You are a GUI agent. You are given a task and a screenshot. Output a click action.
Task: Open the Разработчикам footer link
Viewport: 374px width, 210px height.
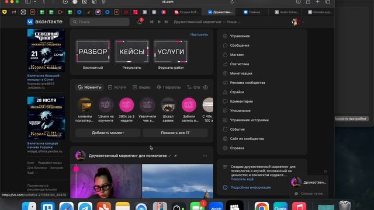pyautogui.click(x=50, y=163)
